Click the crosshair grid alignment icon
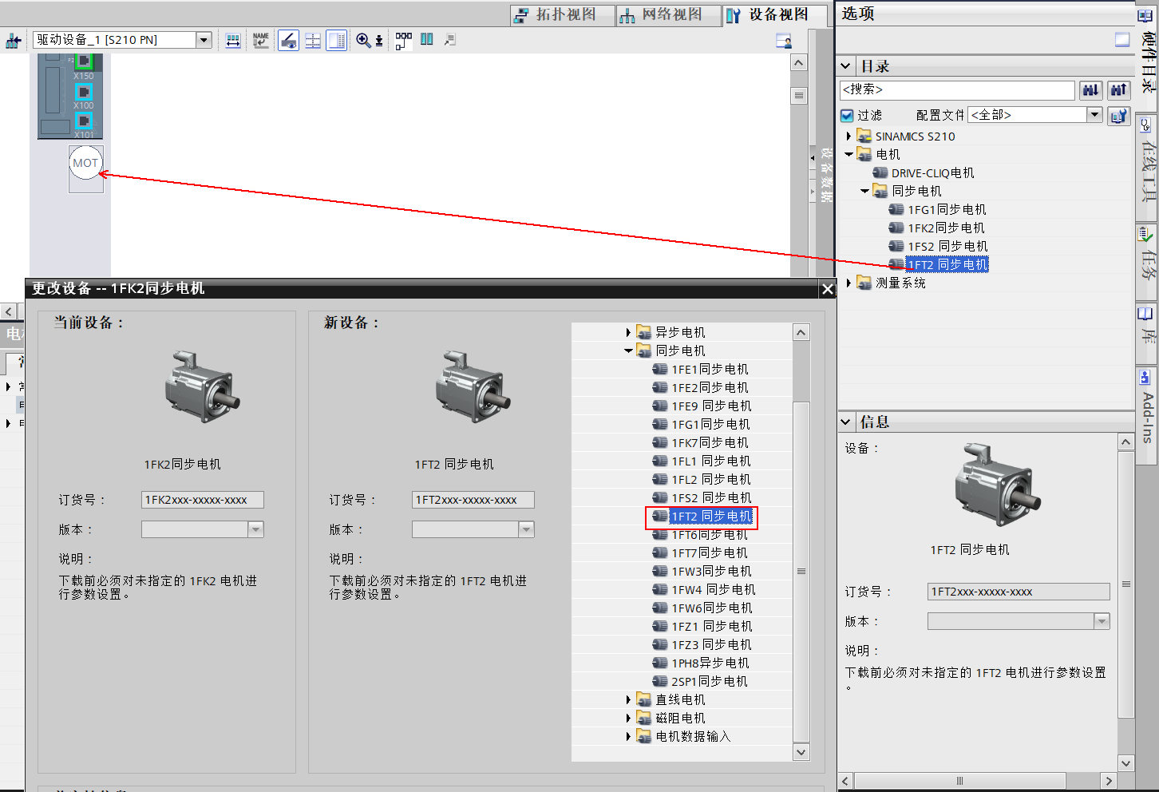Viewport: 1159px width, 792px height. click(x=312, y=40)
